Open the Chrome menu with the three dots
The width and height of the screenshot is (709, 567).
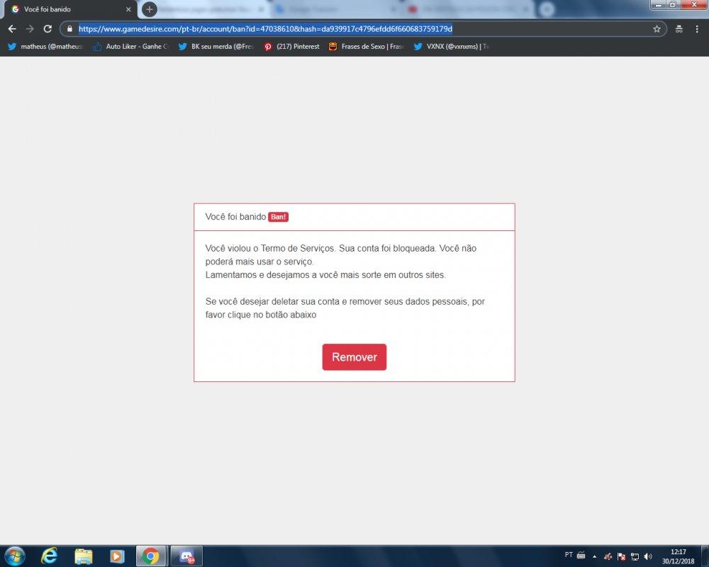click(x=698, y=29)
